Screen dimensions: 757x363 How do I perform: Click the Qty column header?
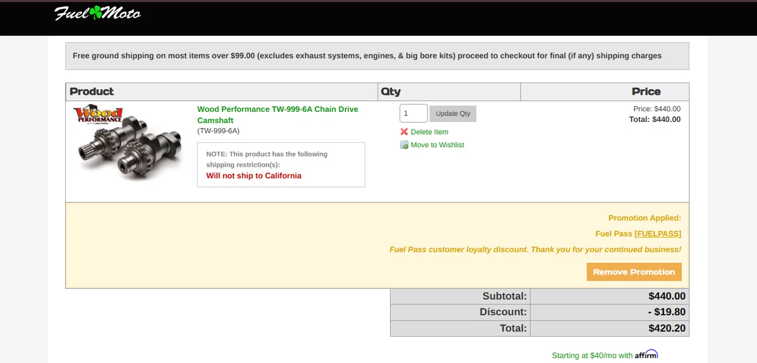(x=391, y=92)
